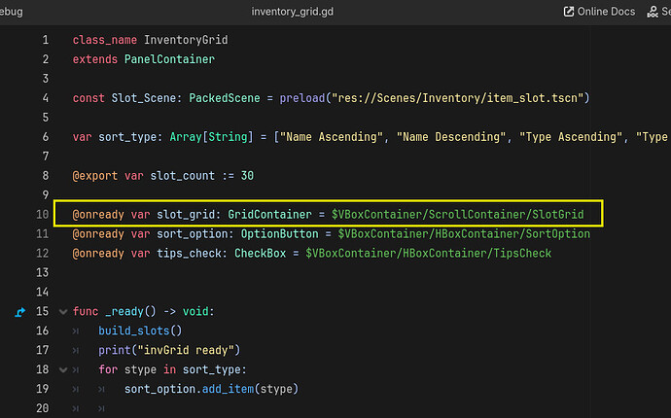Click line number 1 in gutter

tap(46, 40)
